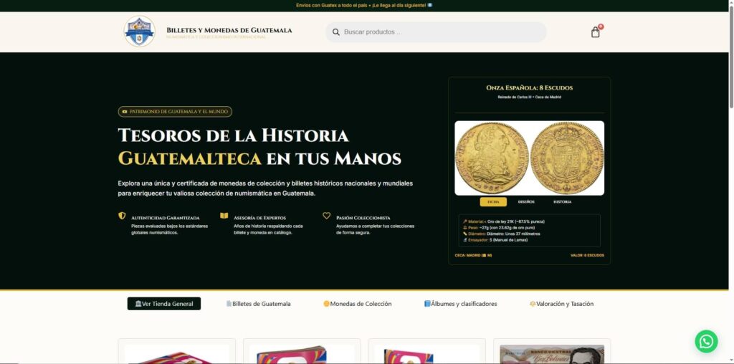Click the Autenticidad Garantizada label
The image size is (734, 364).
pyautogui.click(x=166, y=218)
